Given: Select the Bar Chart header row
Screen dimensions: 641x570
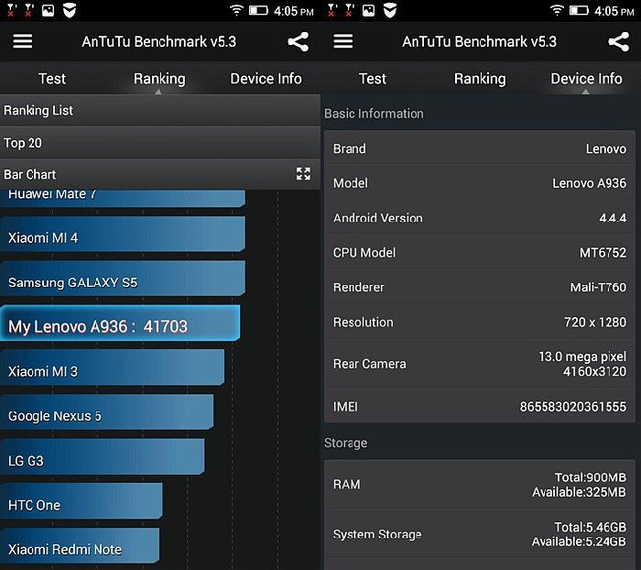Looking at the screenshot, I should tap(160, 174).
